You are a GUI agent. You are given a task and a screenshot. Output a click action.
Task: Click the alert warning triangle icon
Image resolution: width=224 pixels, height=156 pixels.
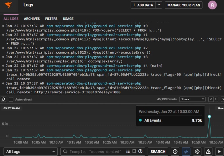(208, 152)
